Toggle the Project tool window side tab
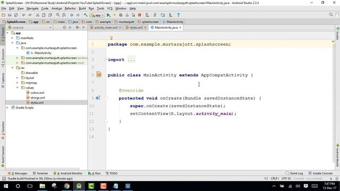 [x=3, y=34]
